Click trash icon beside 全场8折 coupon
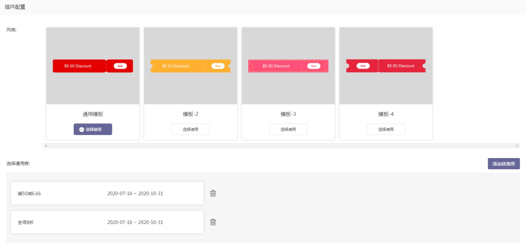 (213, 222)
